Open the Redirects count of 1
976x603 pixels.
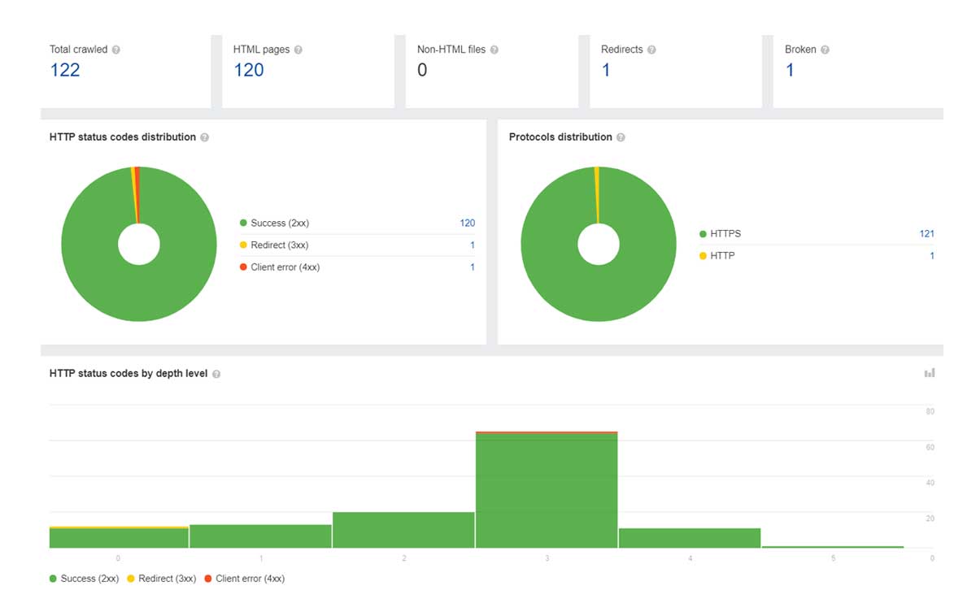click(606, 70)
